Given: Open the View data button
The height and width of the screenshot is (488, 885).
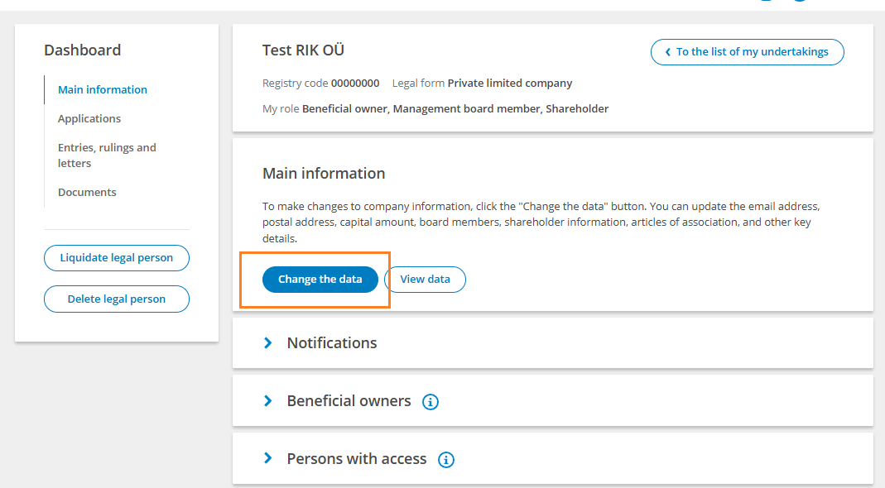Looking at the screenshot, I should (x=425, y=280).
